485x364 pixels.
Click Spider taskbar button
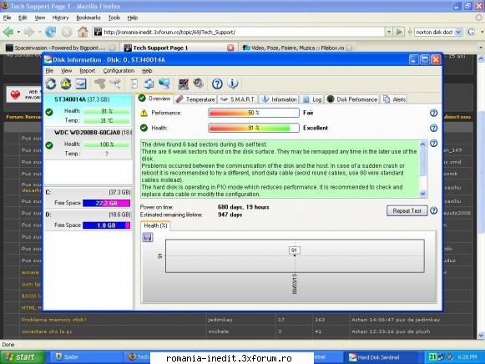(86, 356)
